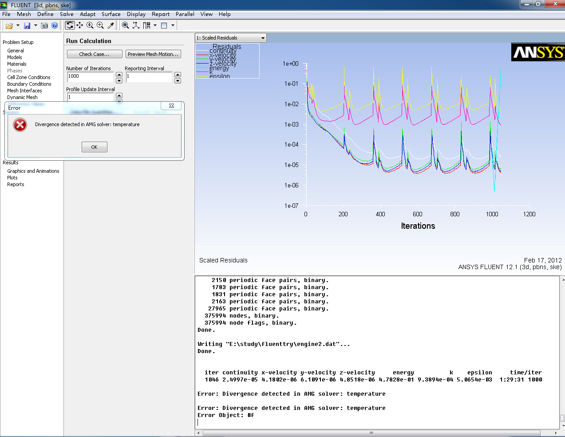Open the Parallel menu
The image size is (565, 437).
pos(185,14)
